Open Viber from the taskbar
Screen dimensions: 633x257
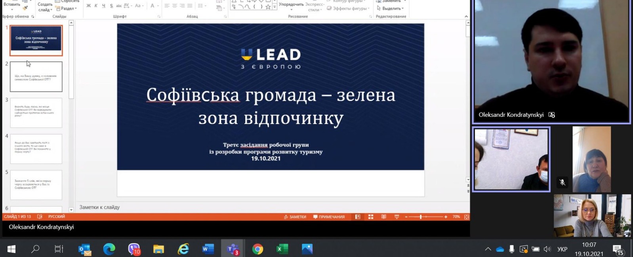click(x=134, y=249)
